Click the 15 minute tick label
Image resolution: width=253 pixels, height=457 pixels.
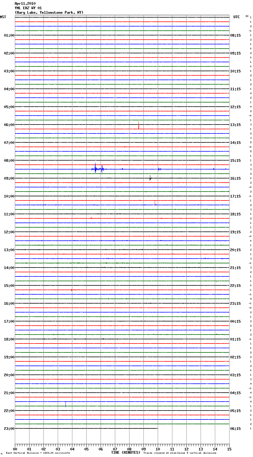point(229,449)
